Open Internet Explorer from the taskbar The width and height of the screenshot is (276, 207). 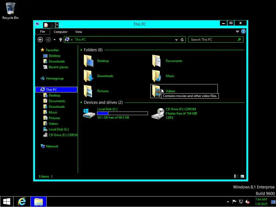tap(22, 202)
